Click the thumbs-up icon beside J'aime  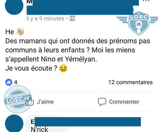click(x=30, y=102)
